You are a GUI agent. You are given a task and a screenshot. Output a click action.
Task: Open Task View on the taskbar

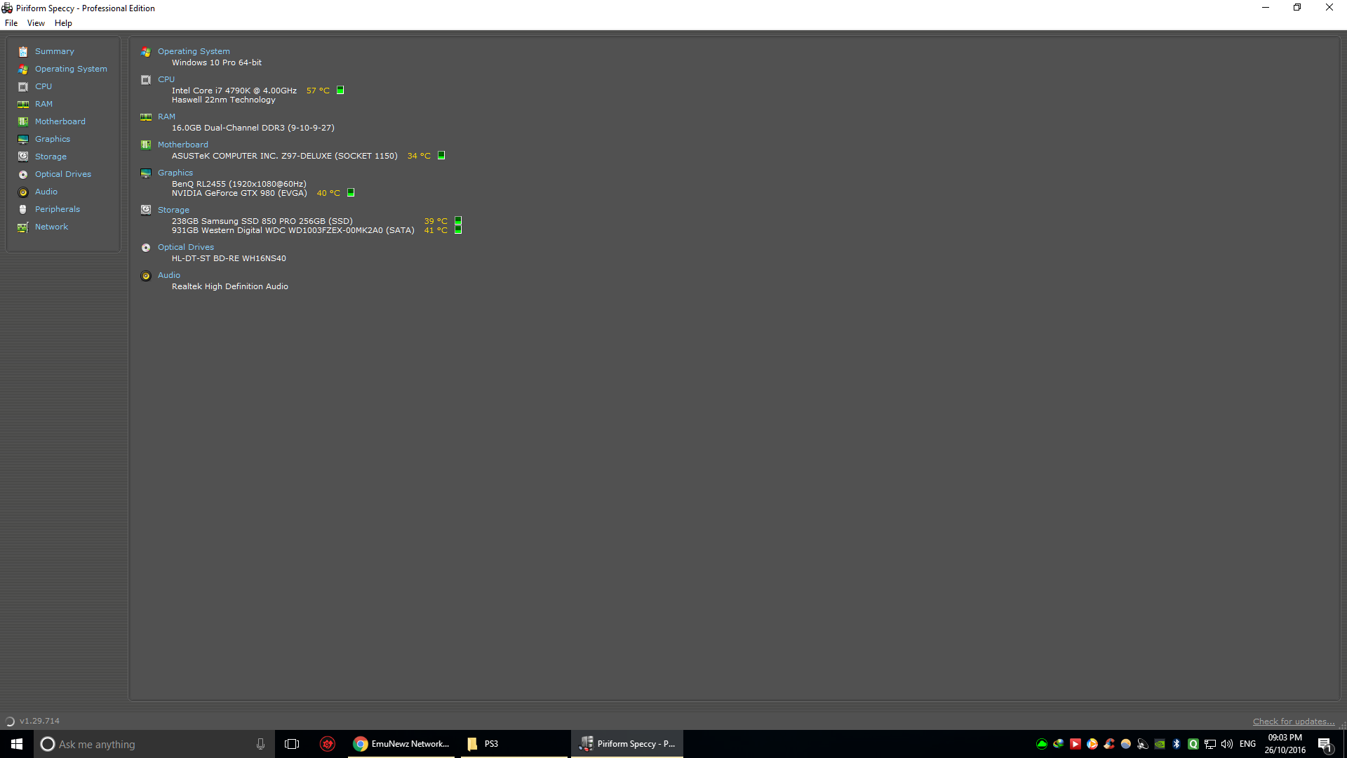click(x=292, y=744)
